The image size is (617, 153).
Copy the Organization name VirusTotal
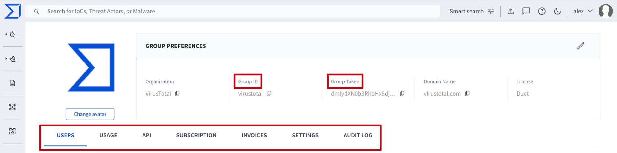point(178,93)
